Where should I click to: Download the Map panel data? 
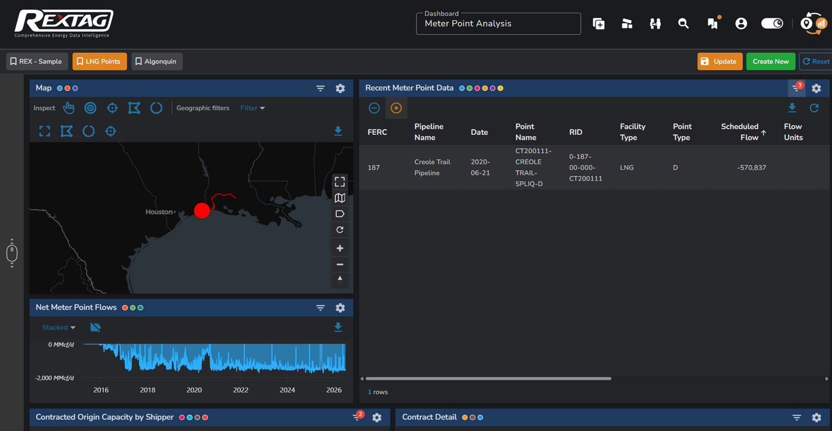coord(338,131)
